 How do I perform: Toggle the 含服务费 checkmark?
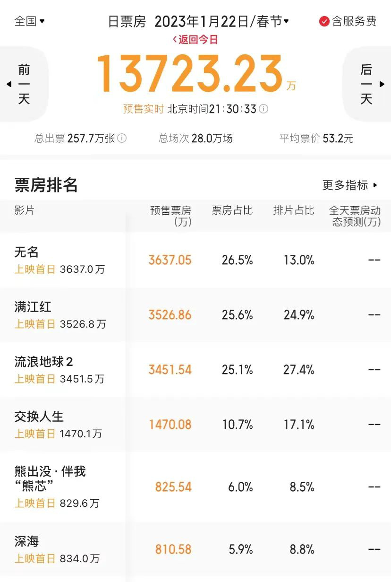(x=324, y=21)
